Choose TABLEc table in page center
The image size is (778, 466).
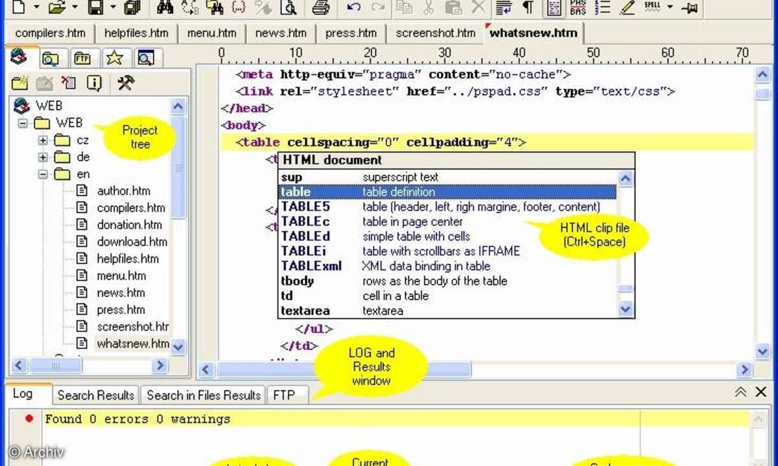coord(447,222)
